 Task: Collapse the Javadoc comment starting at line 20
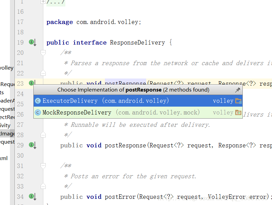43,53
